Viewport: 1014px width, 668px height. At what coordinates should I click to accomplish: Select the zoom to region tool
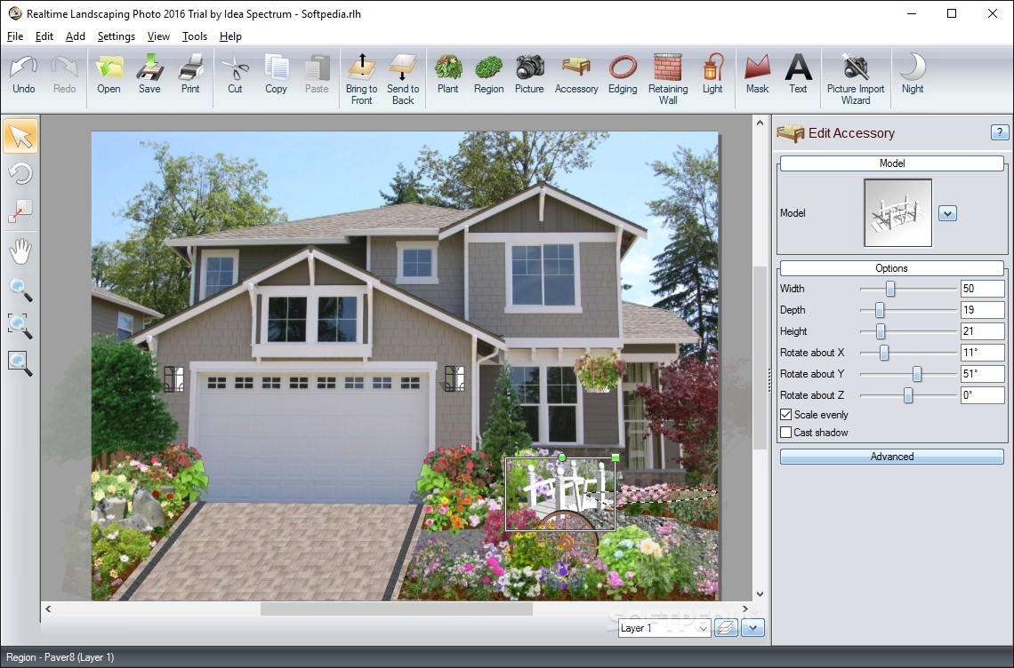[x=20, y=326]
